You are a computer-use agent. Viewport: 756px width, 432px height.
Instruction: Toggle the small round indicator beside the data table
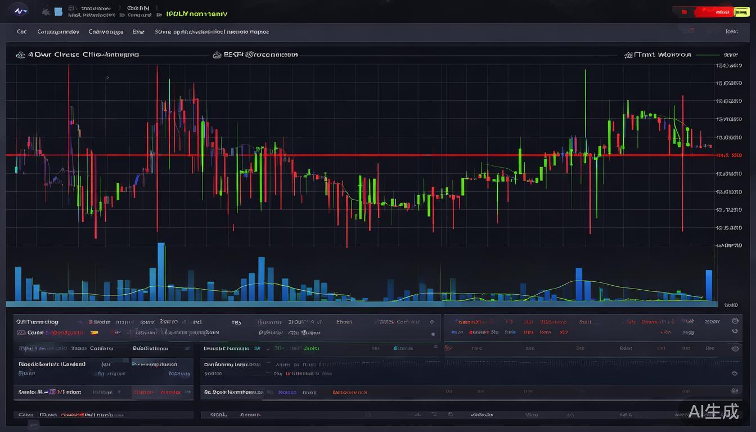point(433,333)
